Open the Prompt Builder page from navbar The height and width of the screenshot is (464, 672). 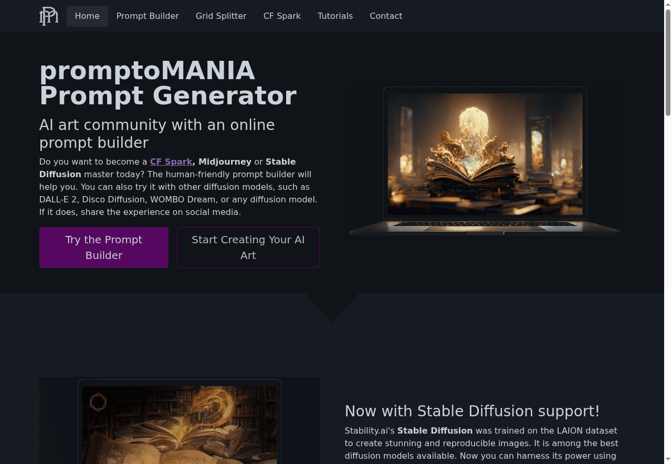[x=148, y=16]
